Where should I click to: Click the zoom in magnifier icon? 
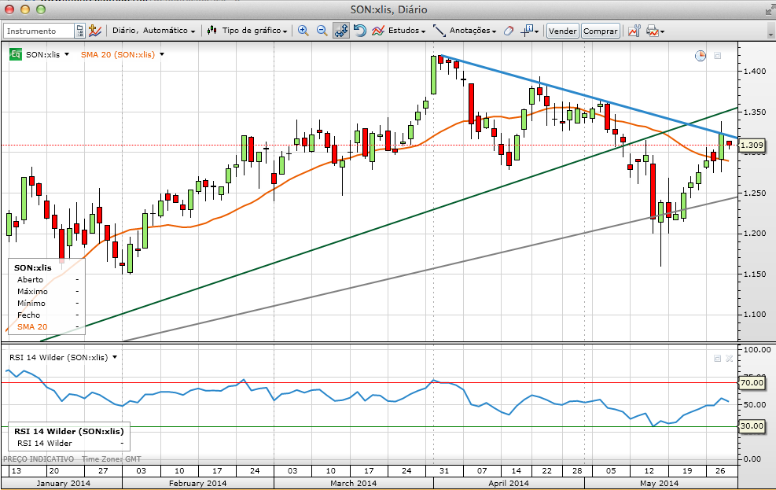tap(303, 31)
